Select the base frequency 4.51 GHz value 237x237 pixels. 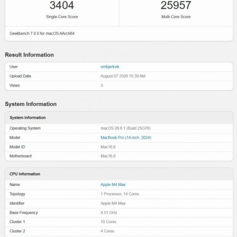[x=109, y=213]
